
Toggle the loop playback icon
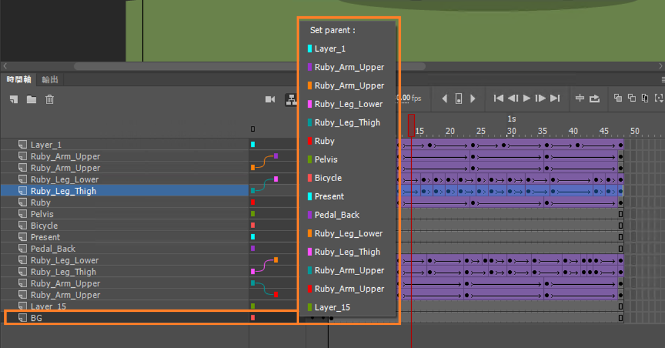(595, 98)
